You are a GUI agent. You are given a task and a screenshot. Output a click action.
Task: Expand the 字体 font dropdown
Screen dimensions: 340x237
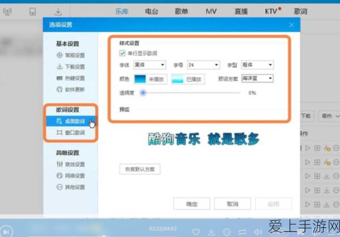tap(150, 65)
